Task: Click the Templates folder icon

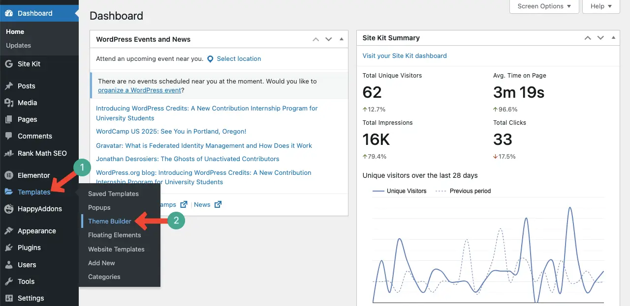Action: pyautogui.click(x=9, y=192)
